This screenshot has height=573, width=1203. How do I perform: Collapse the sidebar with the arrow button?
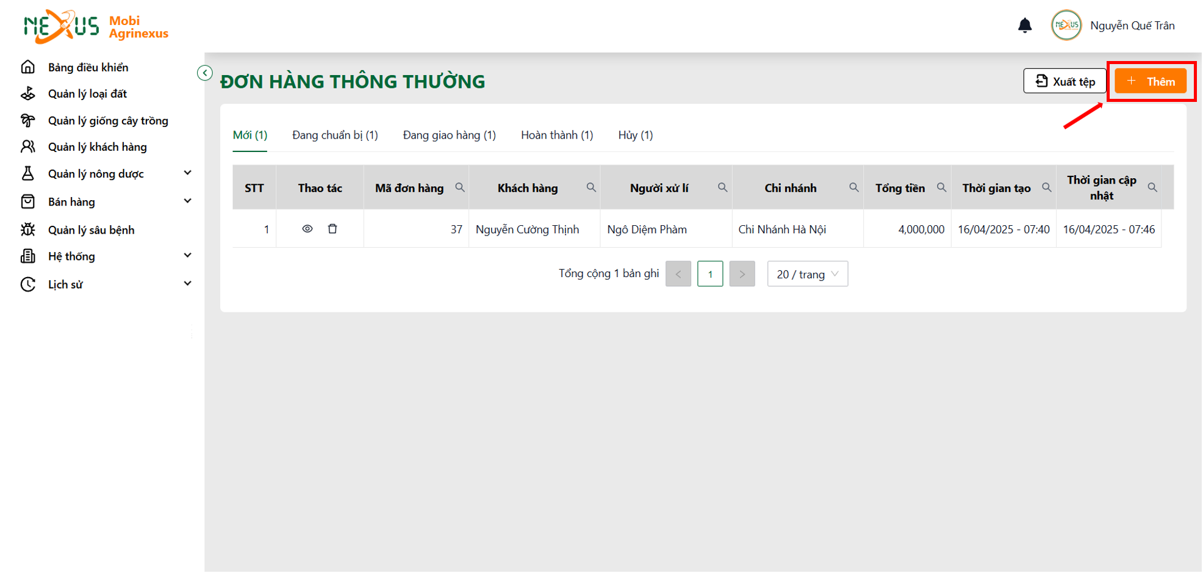(x=205, y=73)
